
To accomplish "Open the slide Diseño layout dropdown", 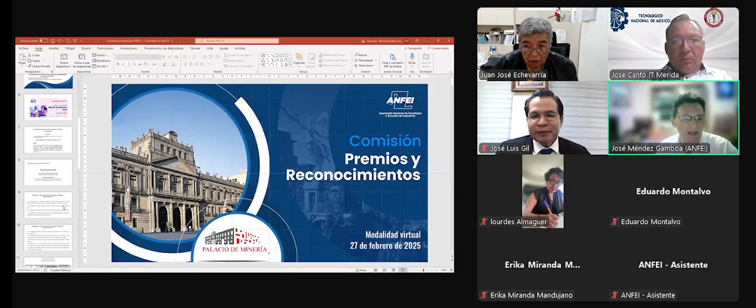I will (100, 55).
